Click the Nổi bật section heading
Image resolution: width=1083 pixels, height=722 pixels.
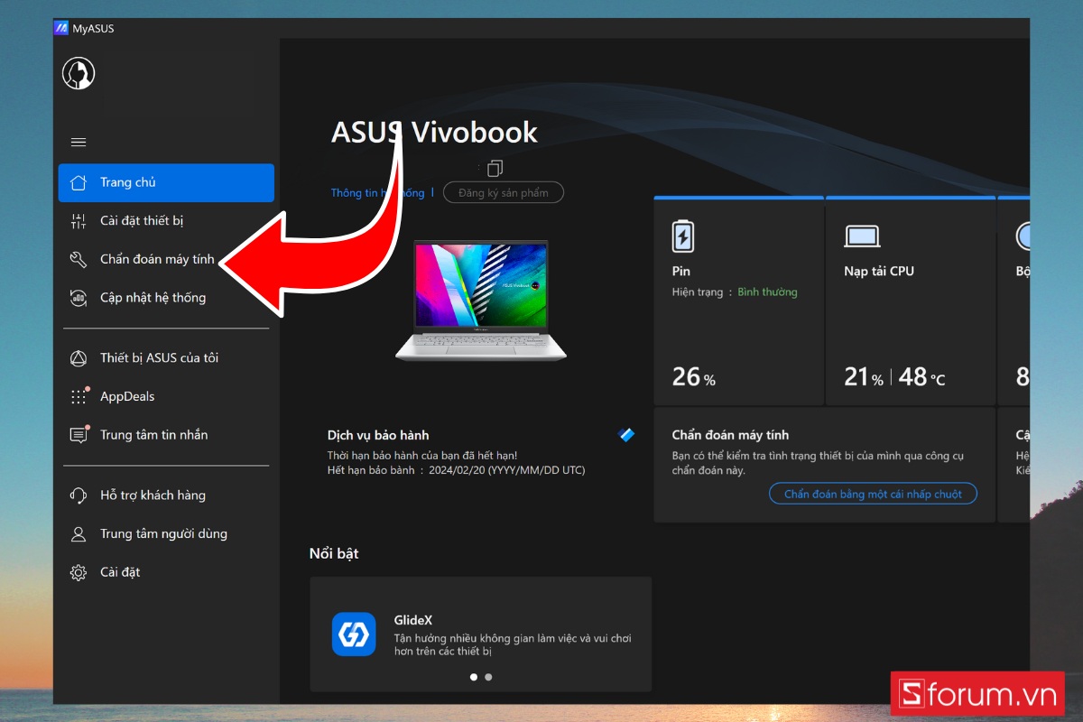click(x=334, y=553)
